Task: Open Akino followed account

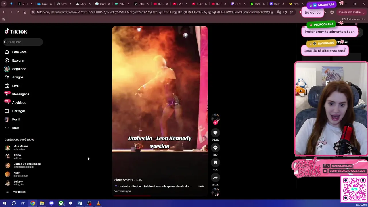Action: [17, 156]
